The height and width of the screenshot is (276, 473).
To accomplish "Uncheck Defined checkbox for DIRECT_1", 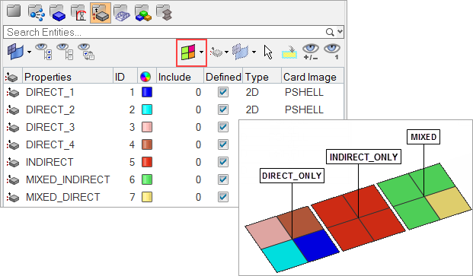I will click(x=223, y=92).
